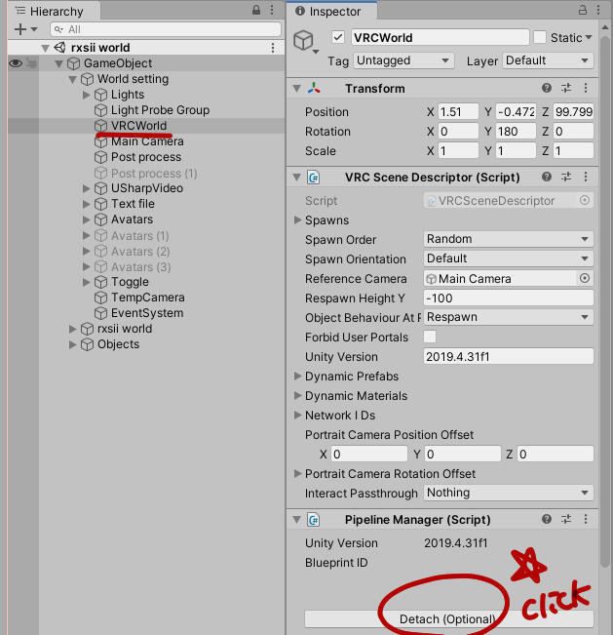Select Main Camera in the hierarchy
The width and height of the screenshot is (613, 635).
(x=146, y=141)
